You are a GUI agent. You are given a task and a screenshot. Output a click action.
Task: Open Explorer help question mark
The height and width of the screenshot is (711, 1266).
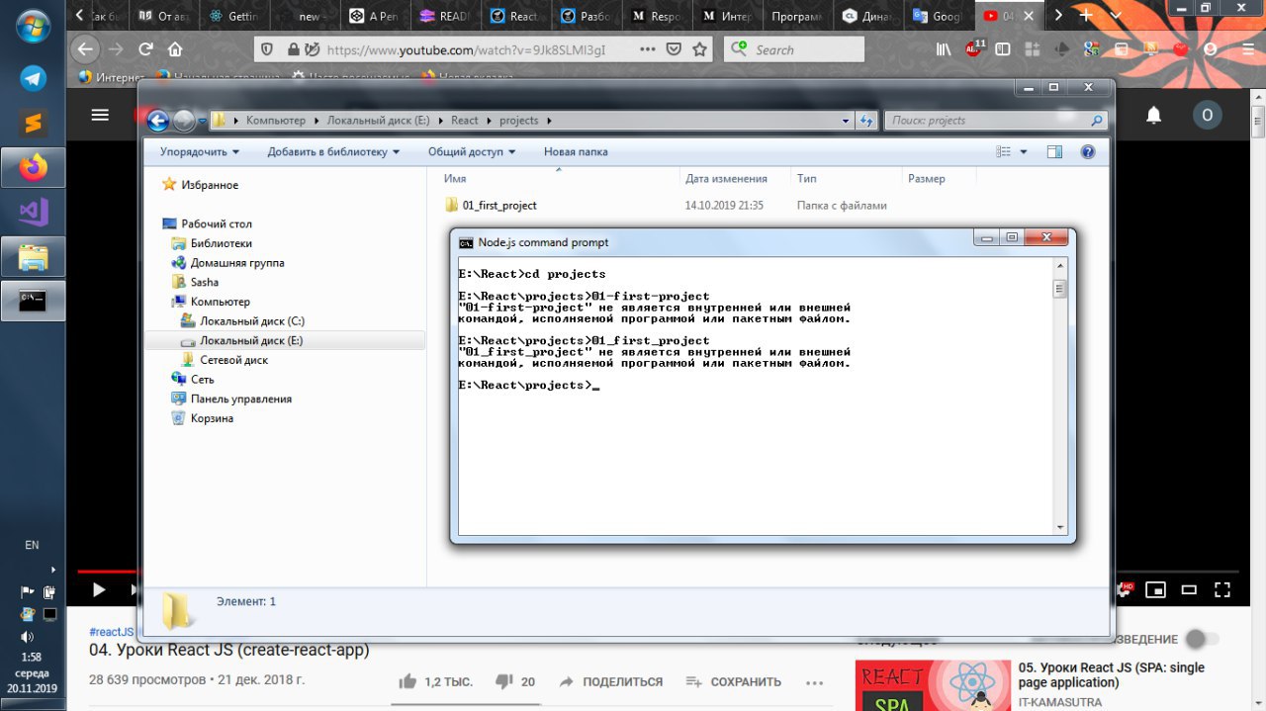point(1088,152)
